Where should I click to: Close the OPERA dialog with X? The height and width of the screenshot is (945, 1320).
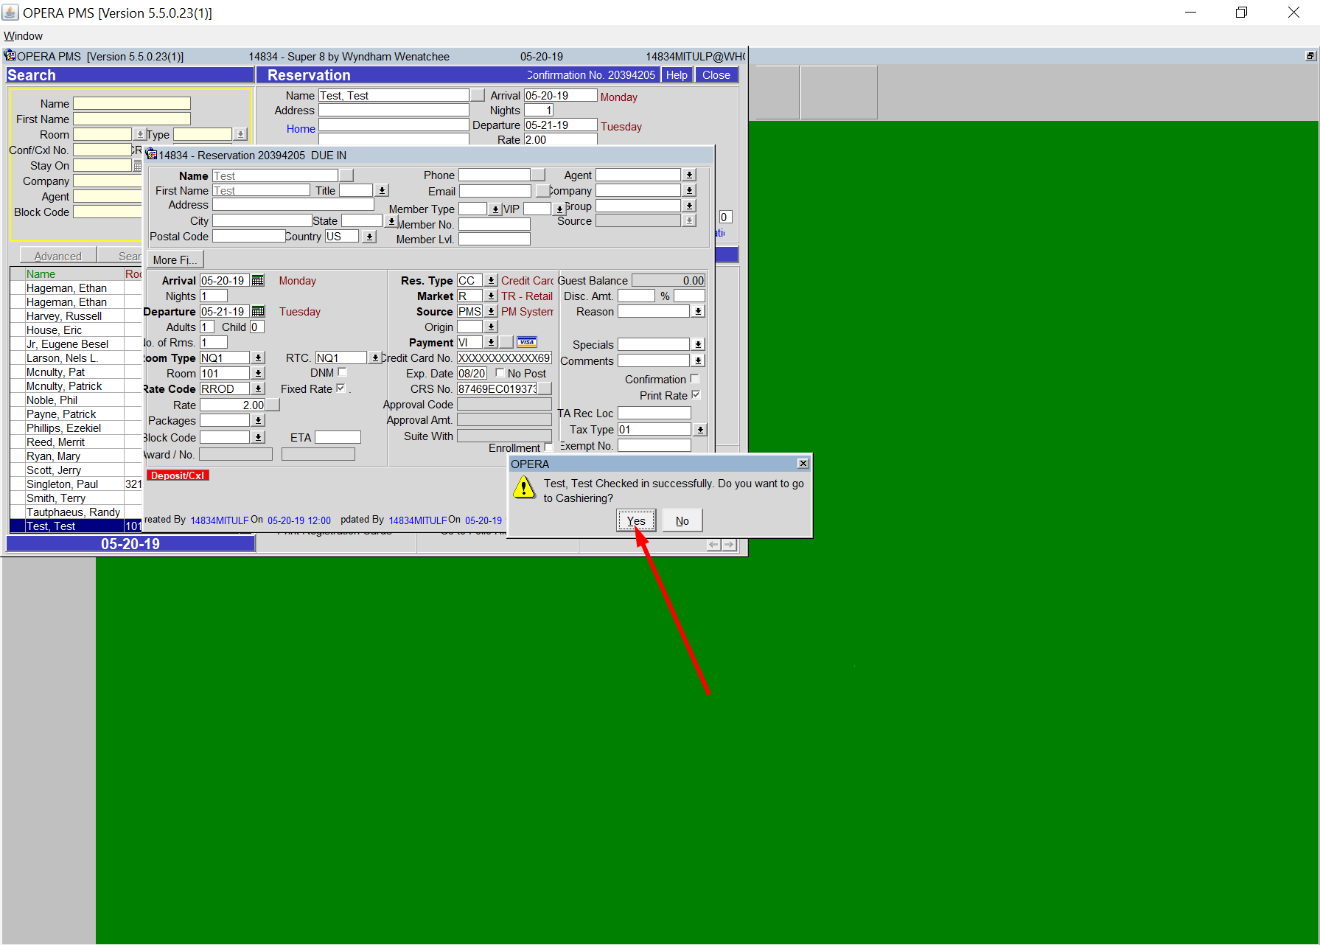click(x=803, y=464)
